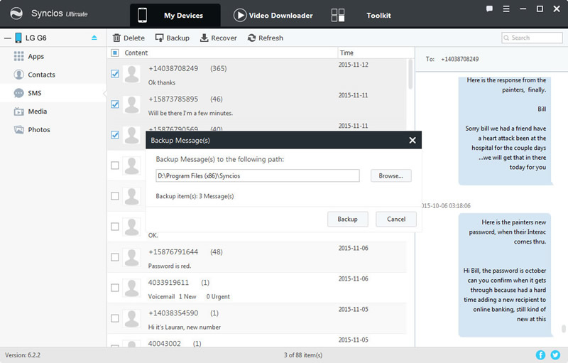
Task: Click the Recover toolbar button
Action: pos(219,38)
